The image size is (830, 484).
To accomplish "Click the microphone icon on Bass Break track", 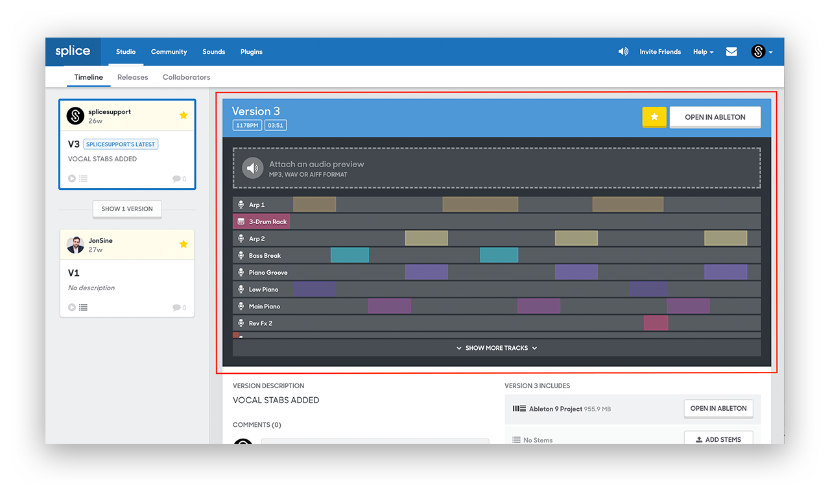I will coord(241,255).
